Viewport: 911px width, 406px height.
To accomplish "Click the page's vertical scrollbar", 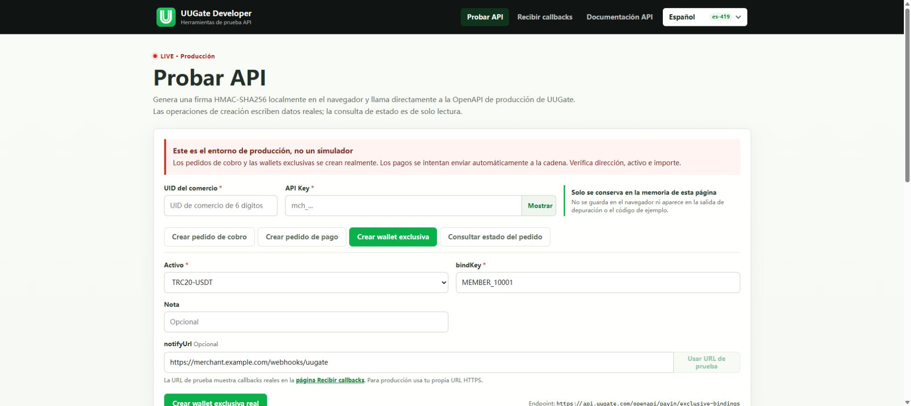I will (x=907, y=95).
